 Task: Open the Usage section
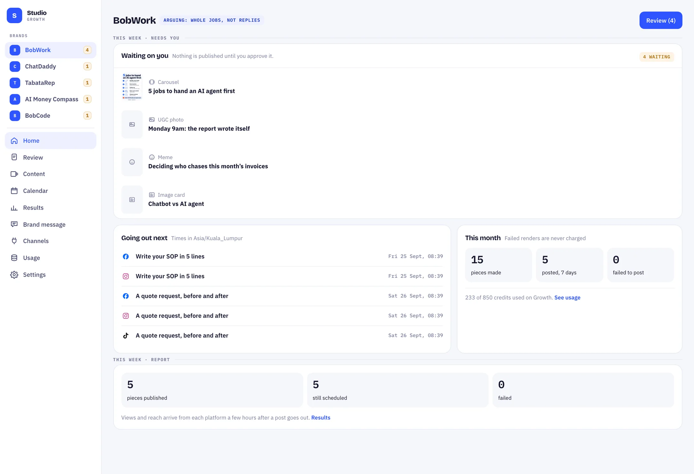[51, 258]
